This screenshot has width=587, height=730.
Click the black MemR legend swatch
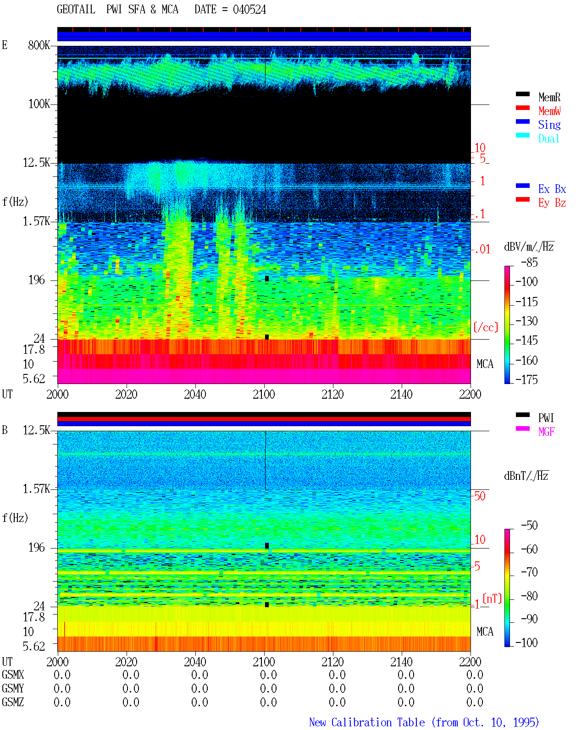[523, 94]
